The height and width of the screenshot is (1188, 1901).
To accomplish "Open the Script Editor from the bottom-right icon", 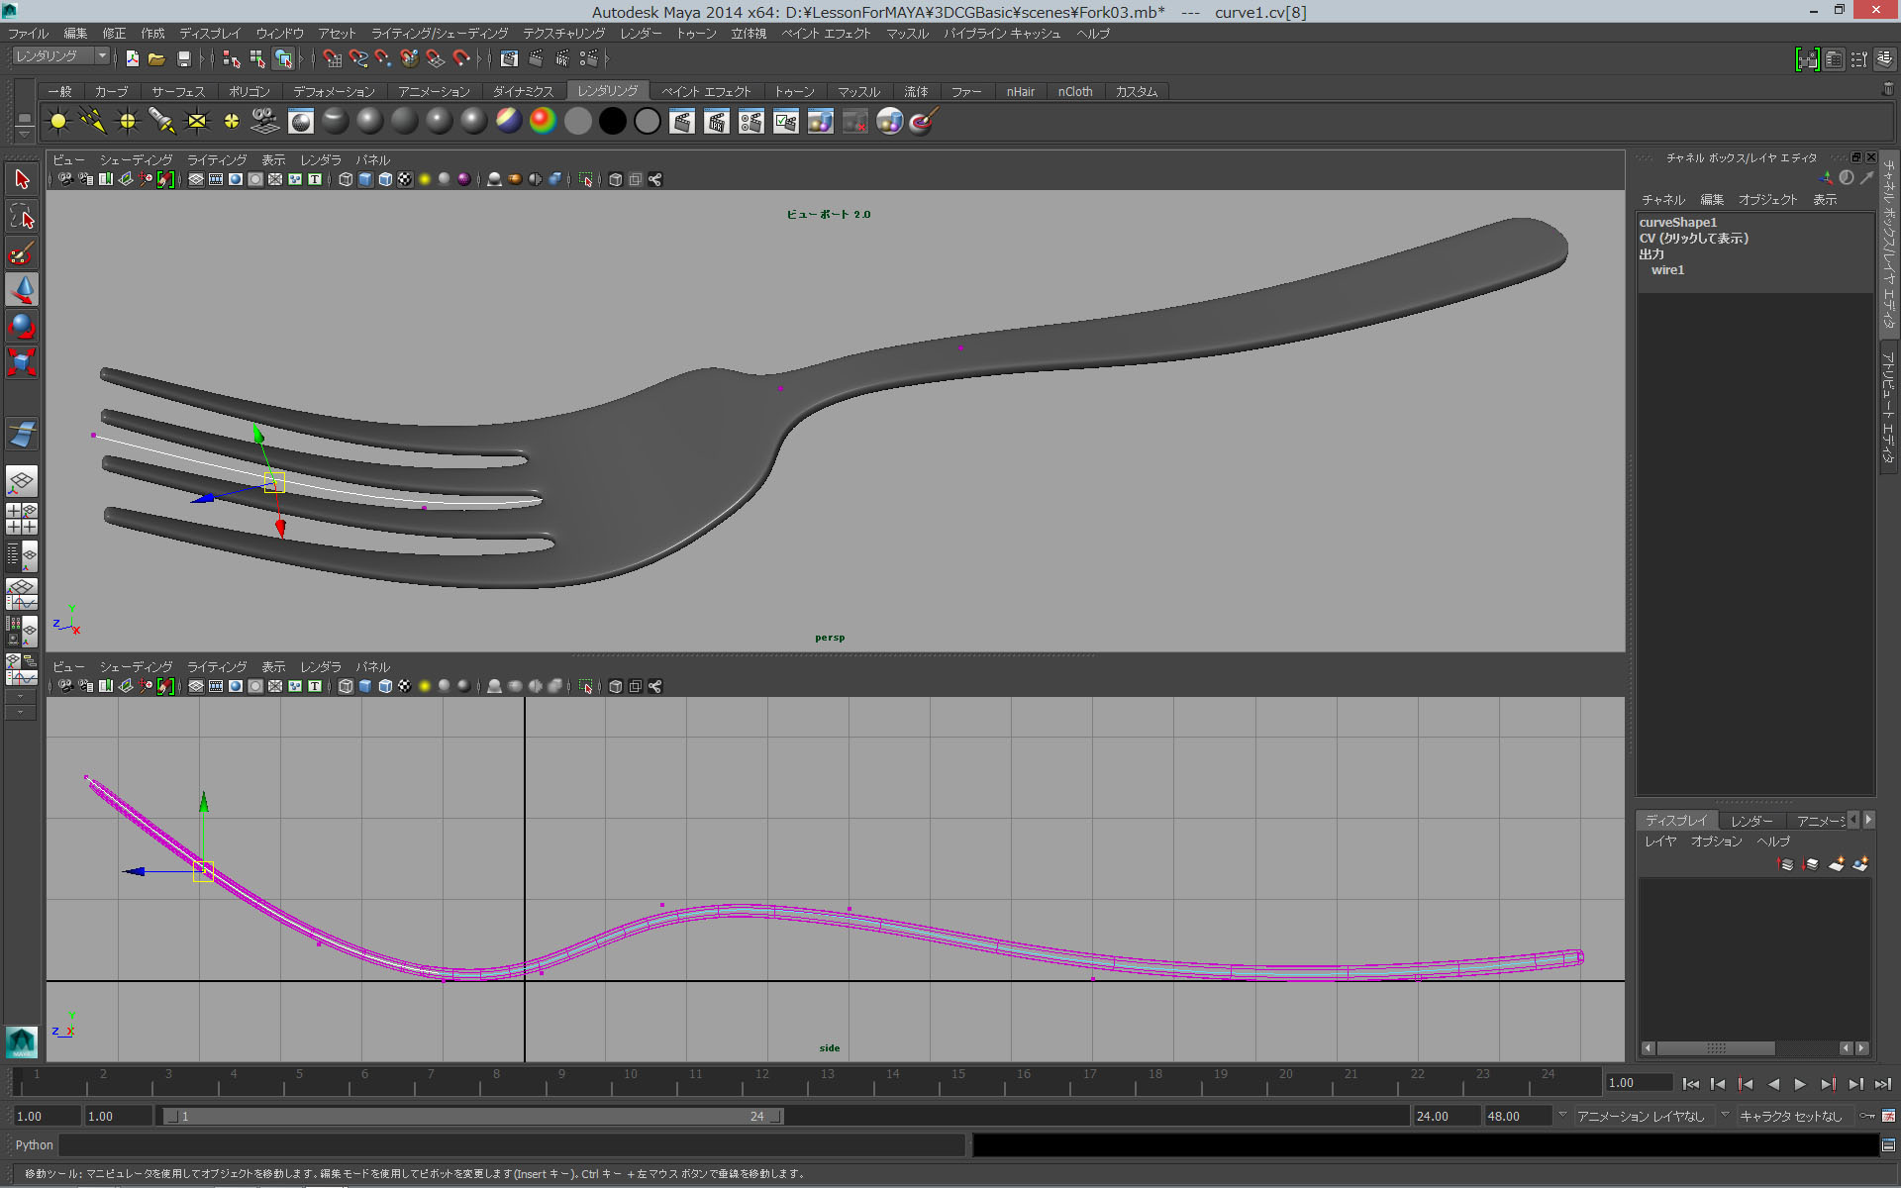I will coord(1887,1145).
